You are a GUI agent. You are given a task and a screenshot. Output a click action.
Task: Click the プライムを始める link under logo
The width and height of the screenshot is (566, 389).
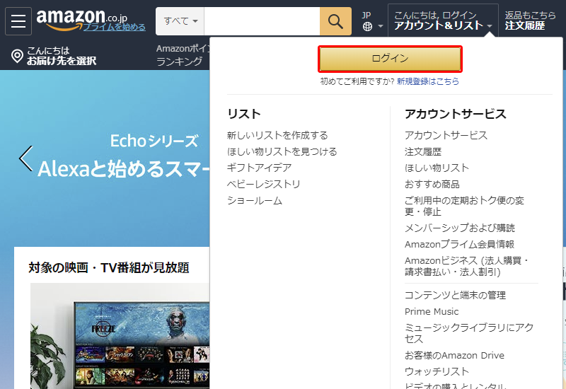pos(114,27)
